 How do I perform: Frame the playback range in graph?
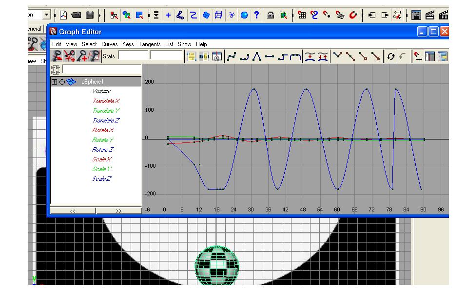(204, 56)
